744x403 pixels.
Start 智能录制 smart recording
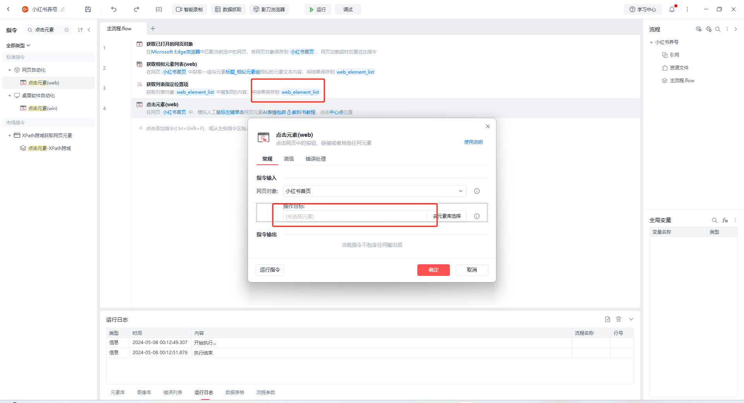(x=189, y=9)
